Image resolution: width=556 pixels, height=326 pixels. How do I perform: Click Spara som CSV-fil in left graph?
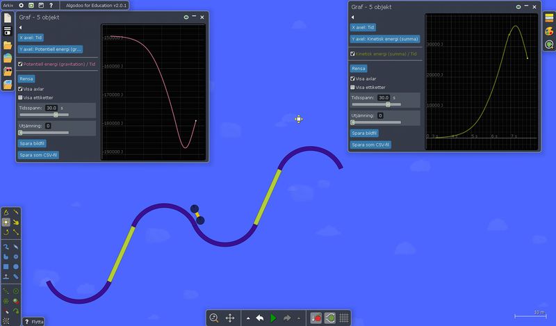(38, 154)
